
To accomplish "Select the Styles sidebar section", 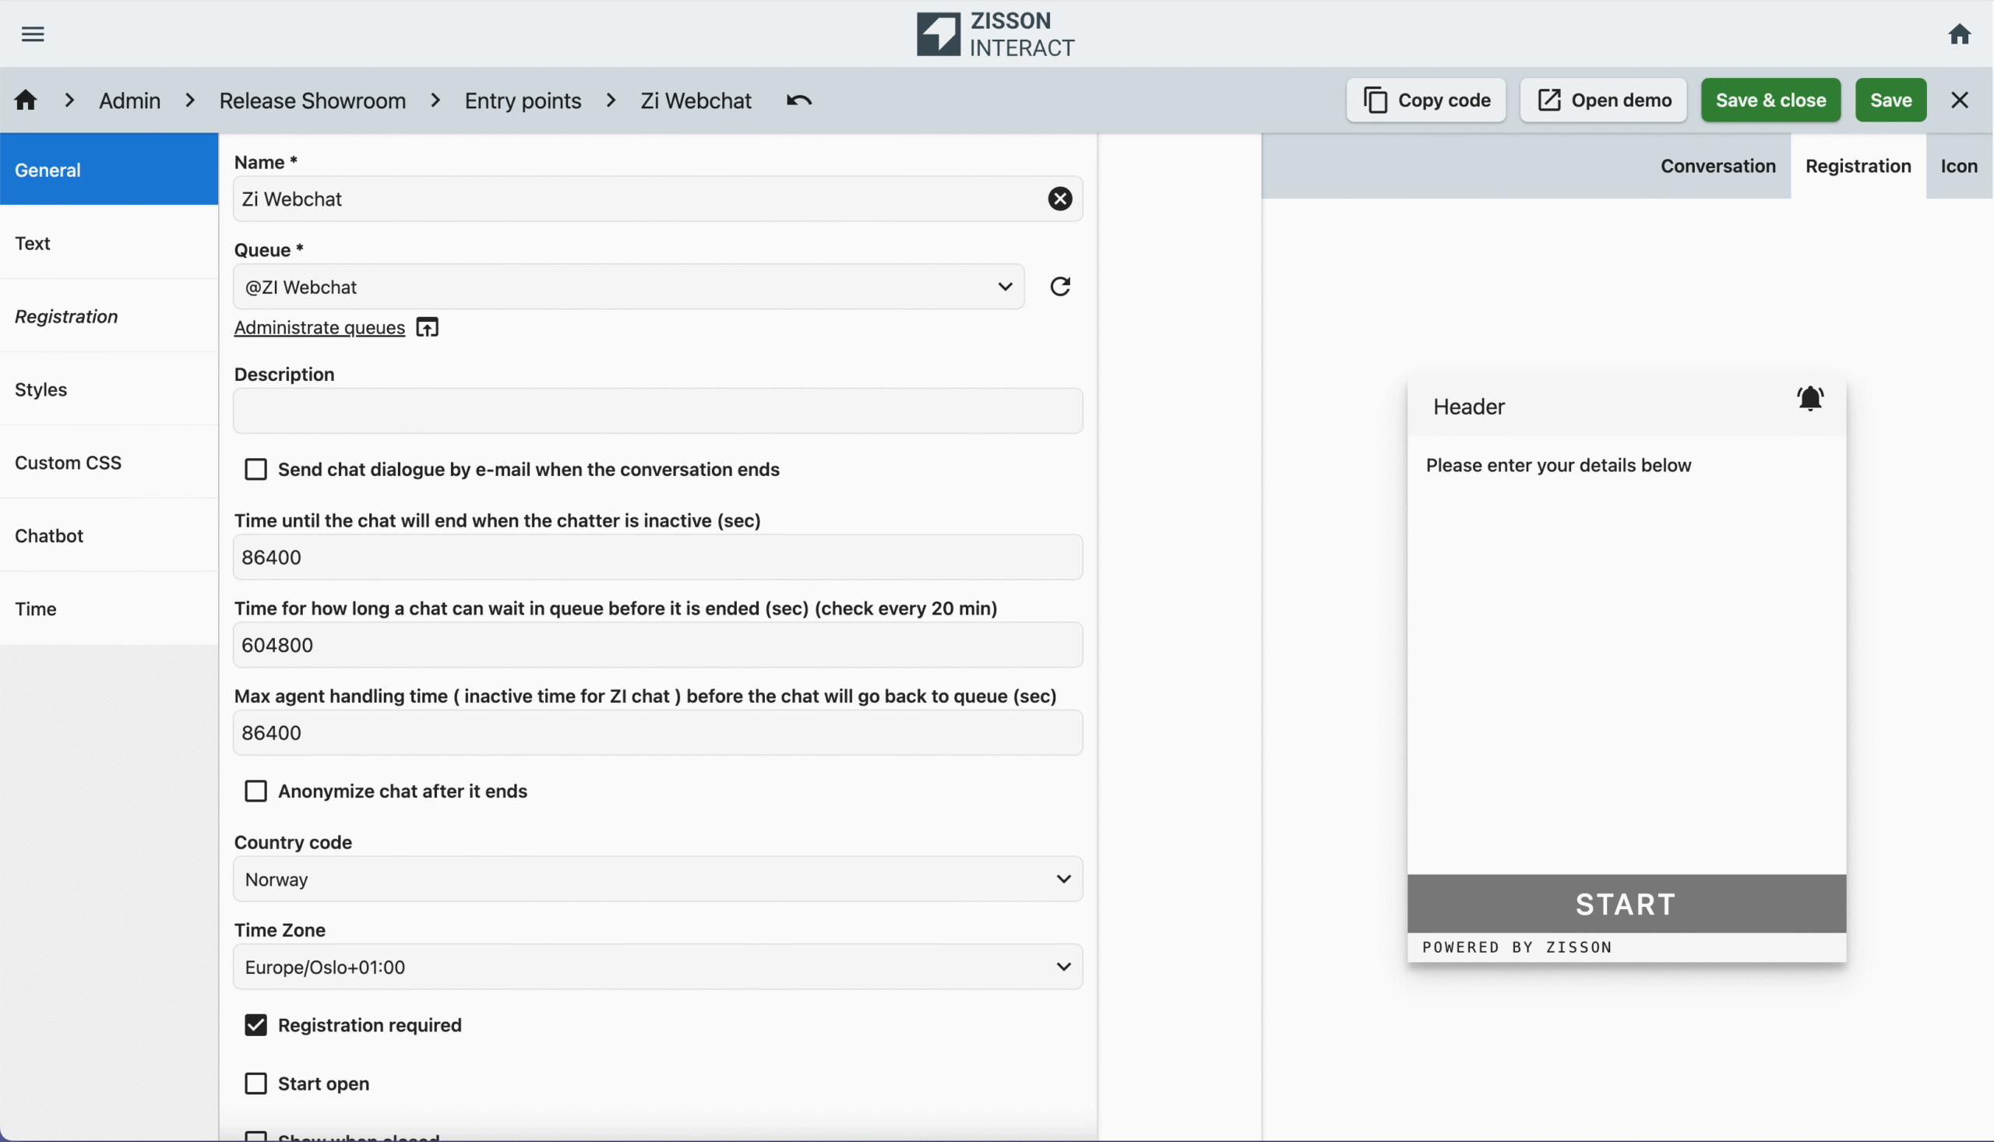I will tap(41, 389).
